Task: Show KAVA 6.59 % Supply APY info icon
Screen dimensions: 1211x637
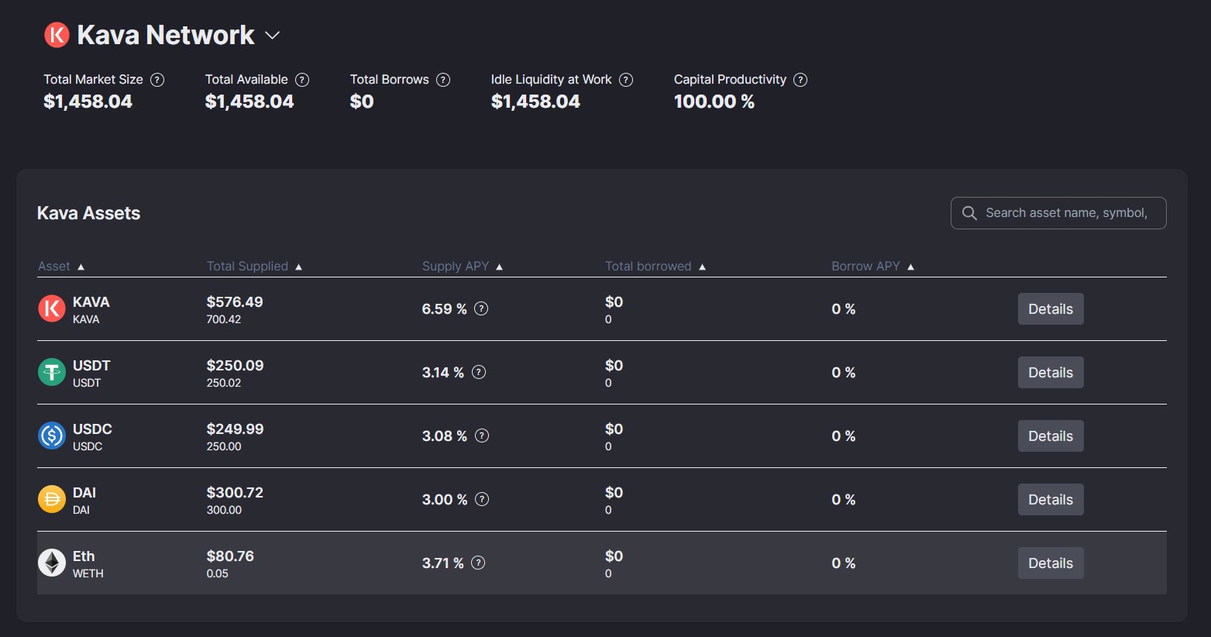Action: [x=481, y=308]
